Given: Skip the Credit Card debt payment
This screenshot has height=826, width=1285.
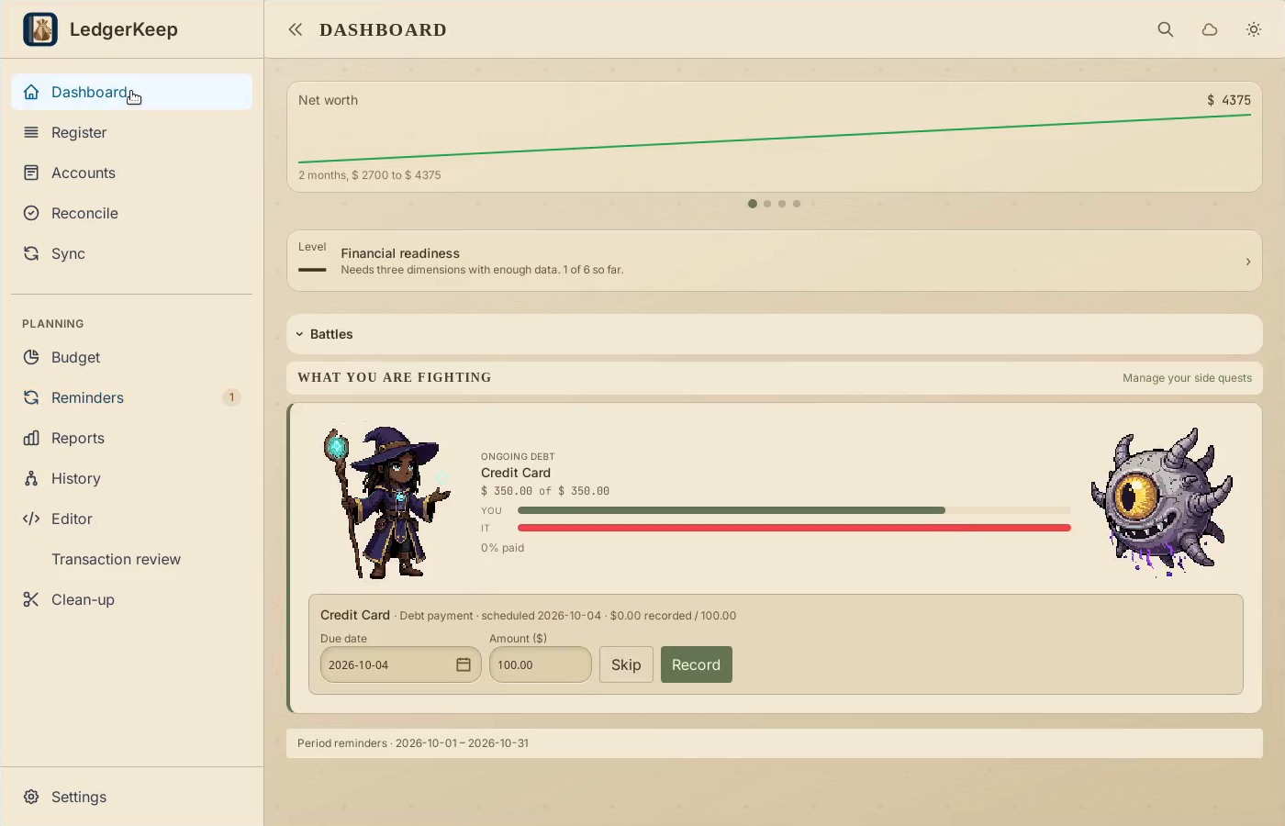Looking at the screenshot, I should pyautogui.click(x=626, y=664).
